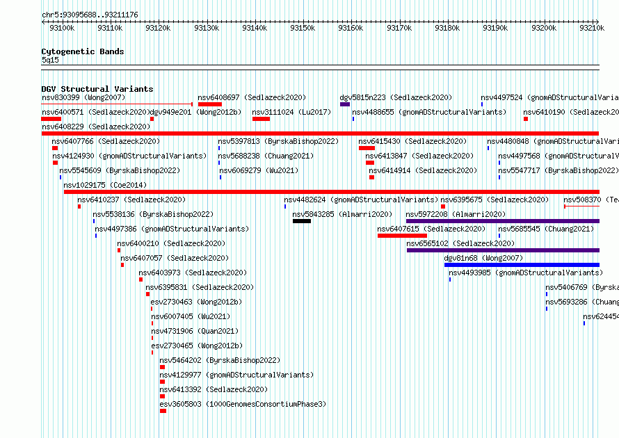Screen dimensions: 619x438
Task: Click the nsv6408229 (Sedlazeck2020) label
Action: (x=96, y=127)
